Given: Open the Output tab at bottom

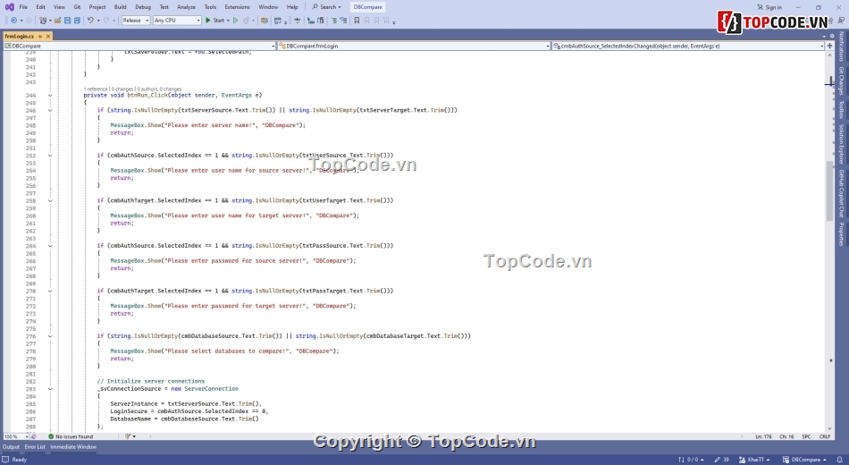Looking at the screenshot, I should click(11, 447).
